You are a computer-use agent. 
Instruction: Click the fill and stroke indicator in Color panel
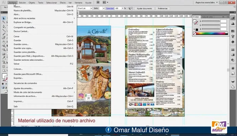[x=195, y=22]
